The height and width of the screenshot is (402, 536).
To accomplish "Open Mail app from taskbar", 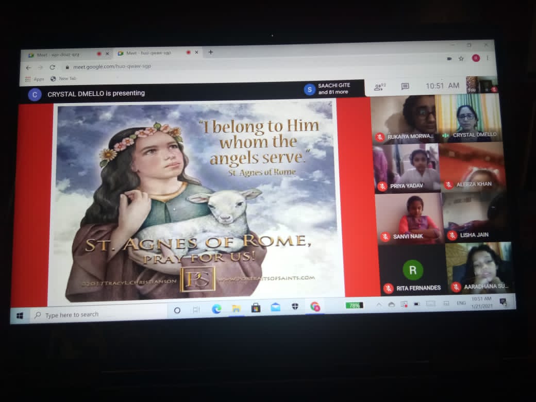I will click(x=276, y=307).
